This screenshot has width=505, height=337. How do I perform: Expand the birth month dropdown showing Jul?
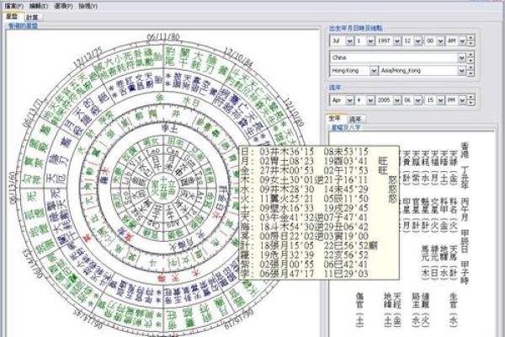click(352, 40)
